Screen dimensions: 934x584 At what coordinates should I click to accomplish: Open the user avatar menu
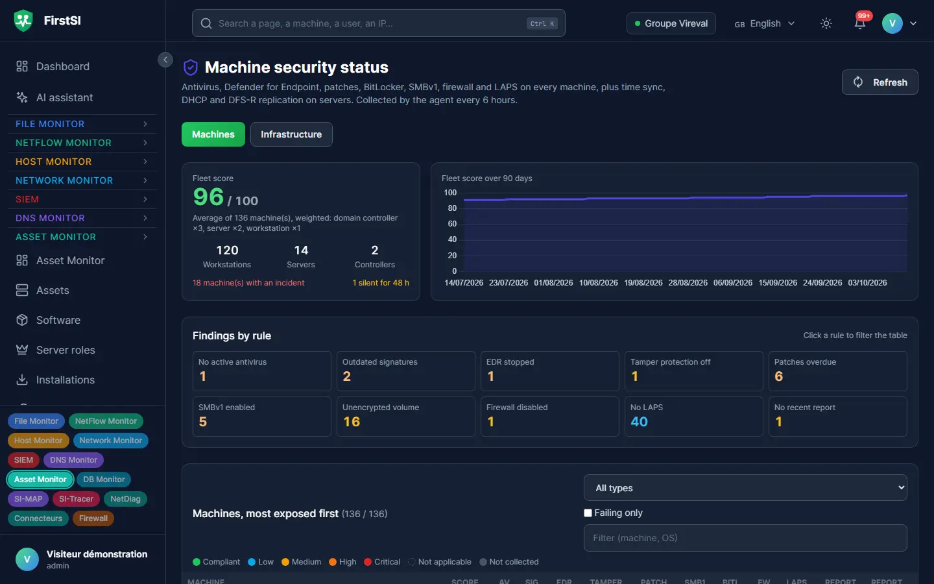[899, 23]
